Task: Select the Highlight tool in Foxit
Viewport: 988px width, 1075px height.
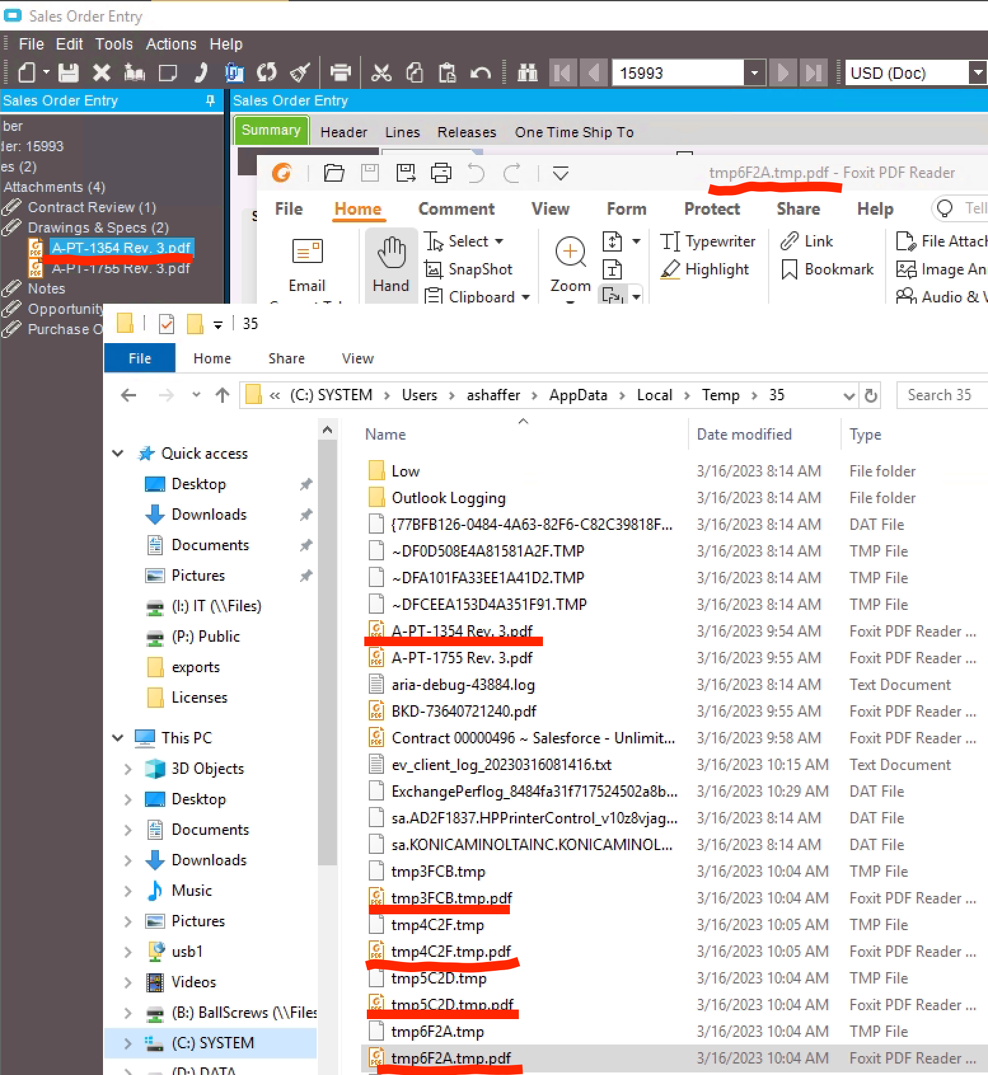Action: [x=704, y=269]
